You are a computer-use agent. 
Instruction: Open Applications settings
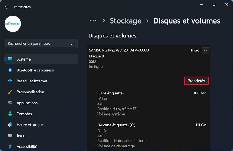[x=27, y=103]
